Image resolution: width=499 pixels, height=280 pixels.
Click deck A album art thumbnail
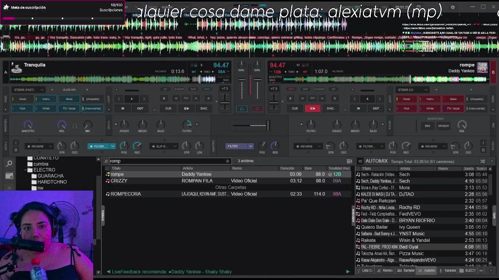pyautogui.click(x=16, y=68)
